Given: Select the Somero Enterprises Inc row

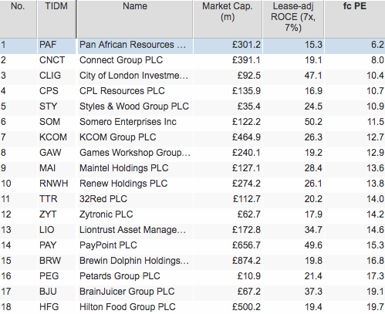Looking at the screenshot, I should pos(192,123).
